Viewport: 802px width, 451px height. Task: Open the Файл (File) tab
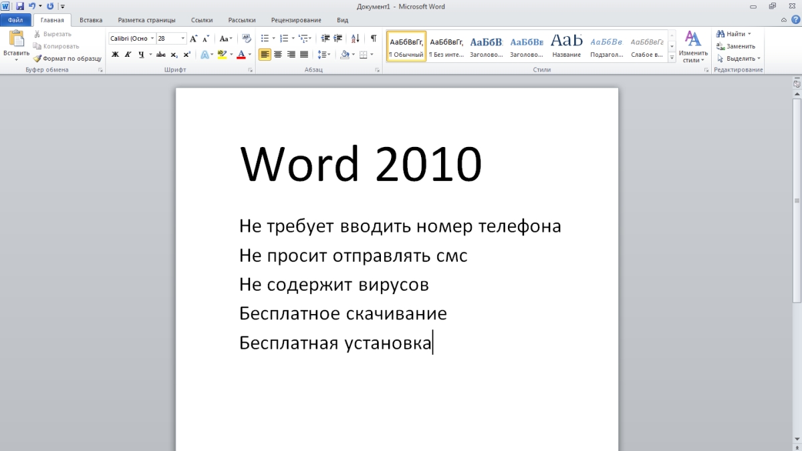15,20
